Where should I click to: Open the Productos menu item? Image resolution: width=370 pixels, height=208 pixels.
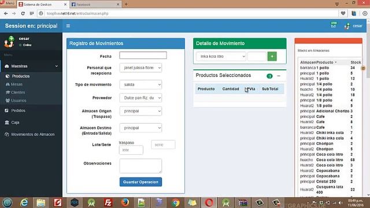click(21, 76)
